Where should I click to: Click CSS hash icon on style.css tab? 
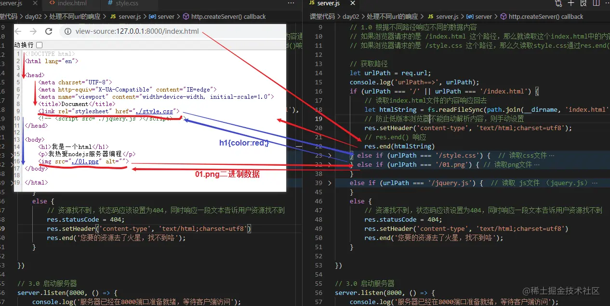click(110, 3)
